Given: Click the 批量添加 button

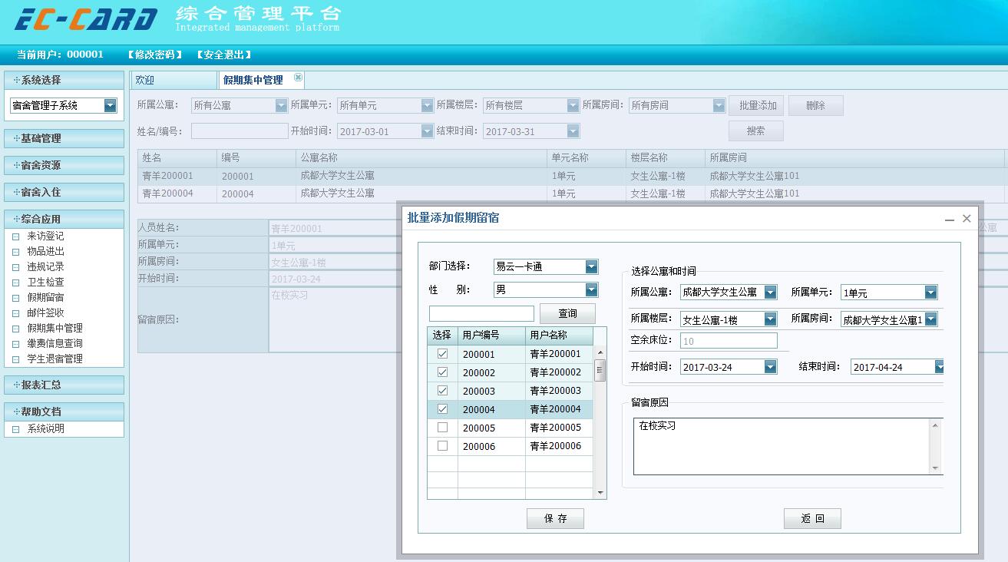Looking at the screenshot, I should tap(756, 106).
